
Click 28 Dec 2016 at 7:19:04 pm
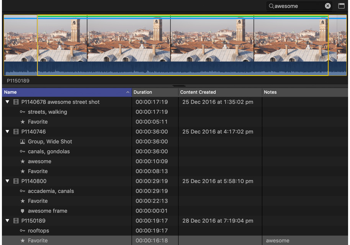(x=218, y=220)
